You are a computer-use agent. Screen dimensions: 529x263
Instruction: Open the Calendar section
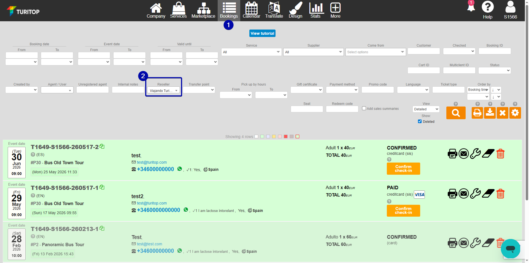251,10
